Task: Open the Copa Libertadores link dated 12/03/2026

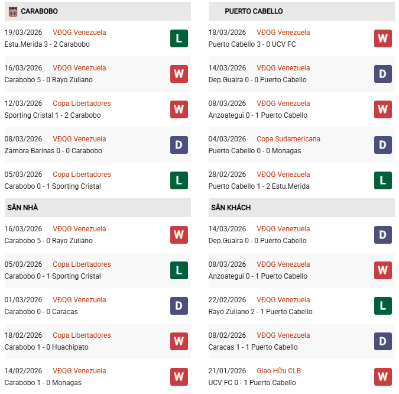Action: [x=82, y=104]
